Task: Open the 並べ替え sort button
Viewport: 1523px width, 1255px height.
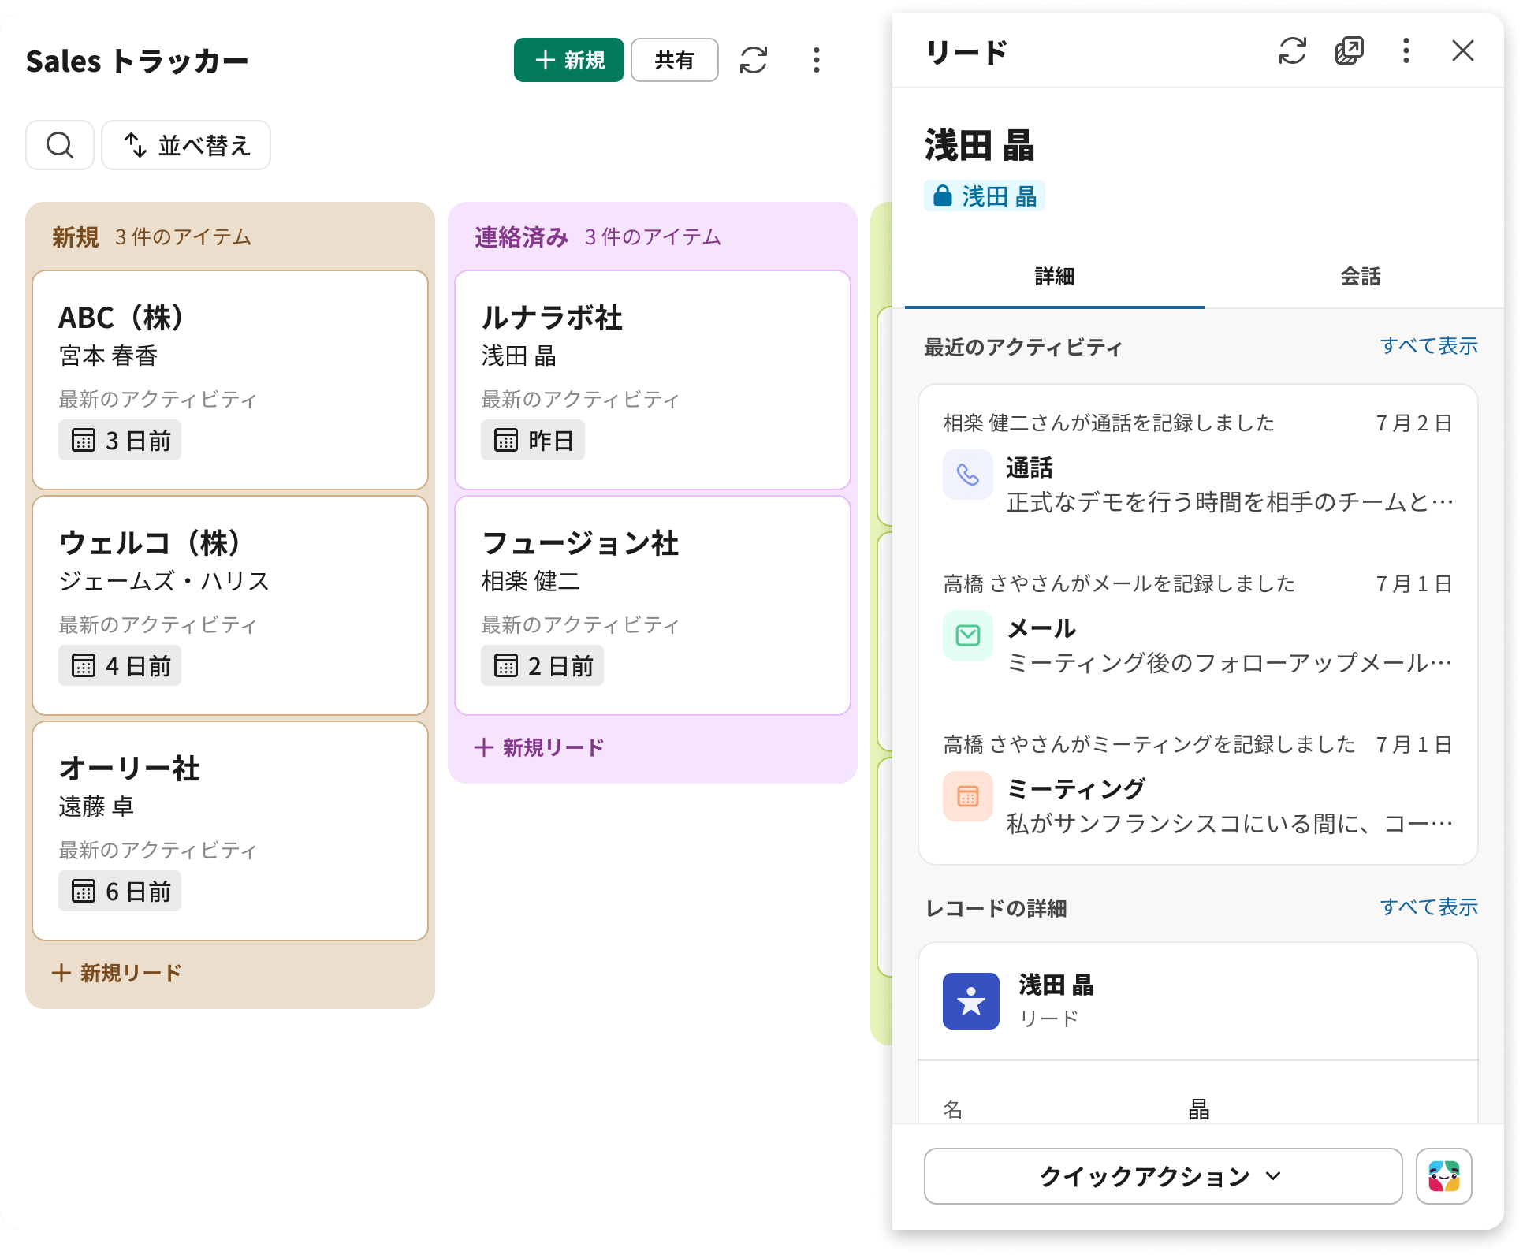Action: pyautogui.click(x=186, y=145)
